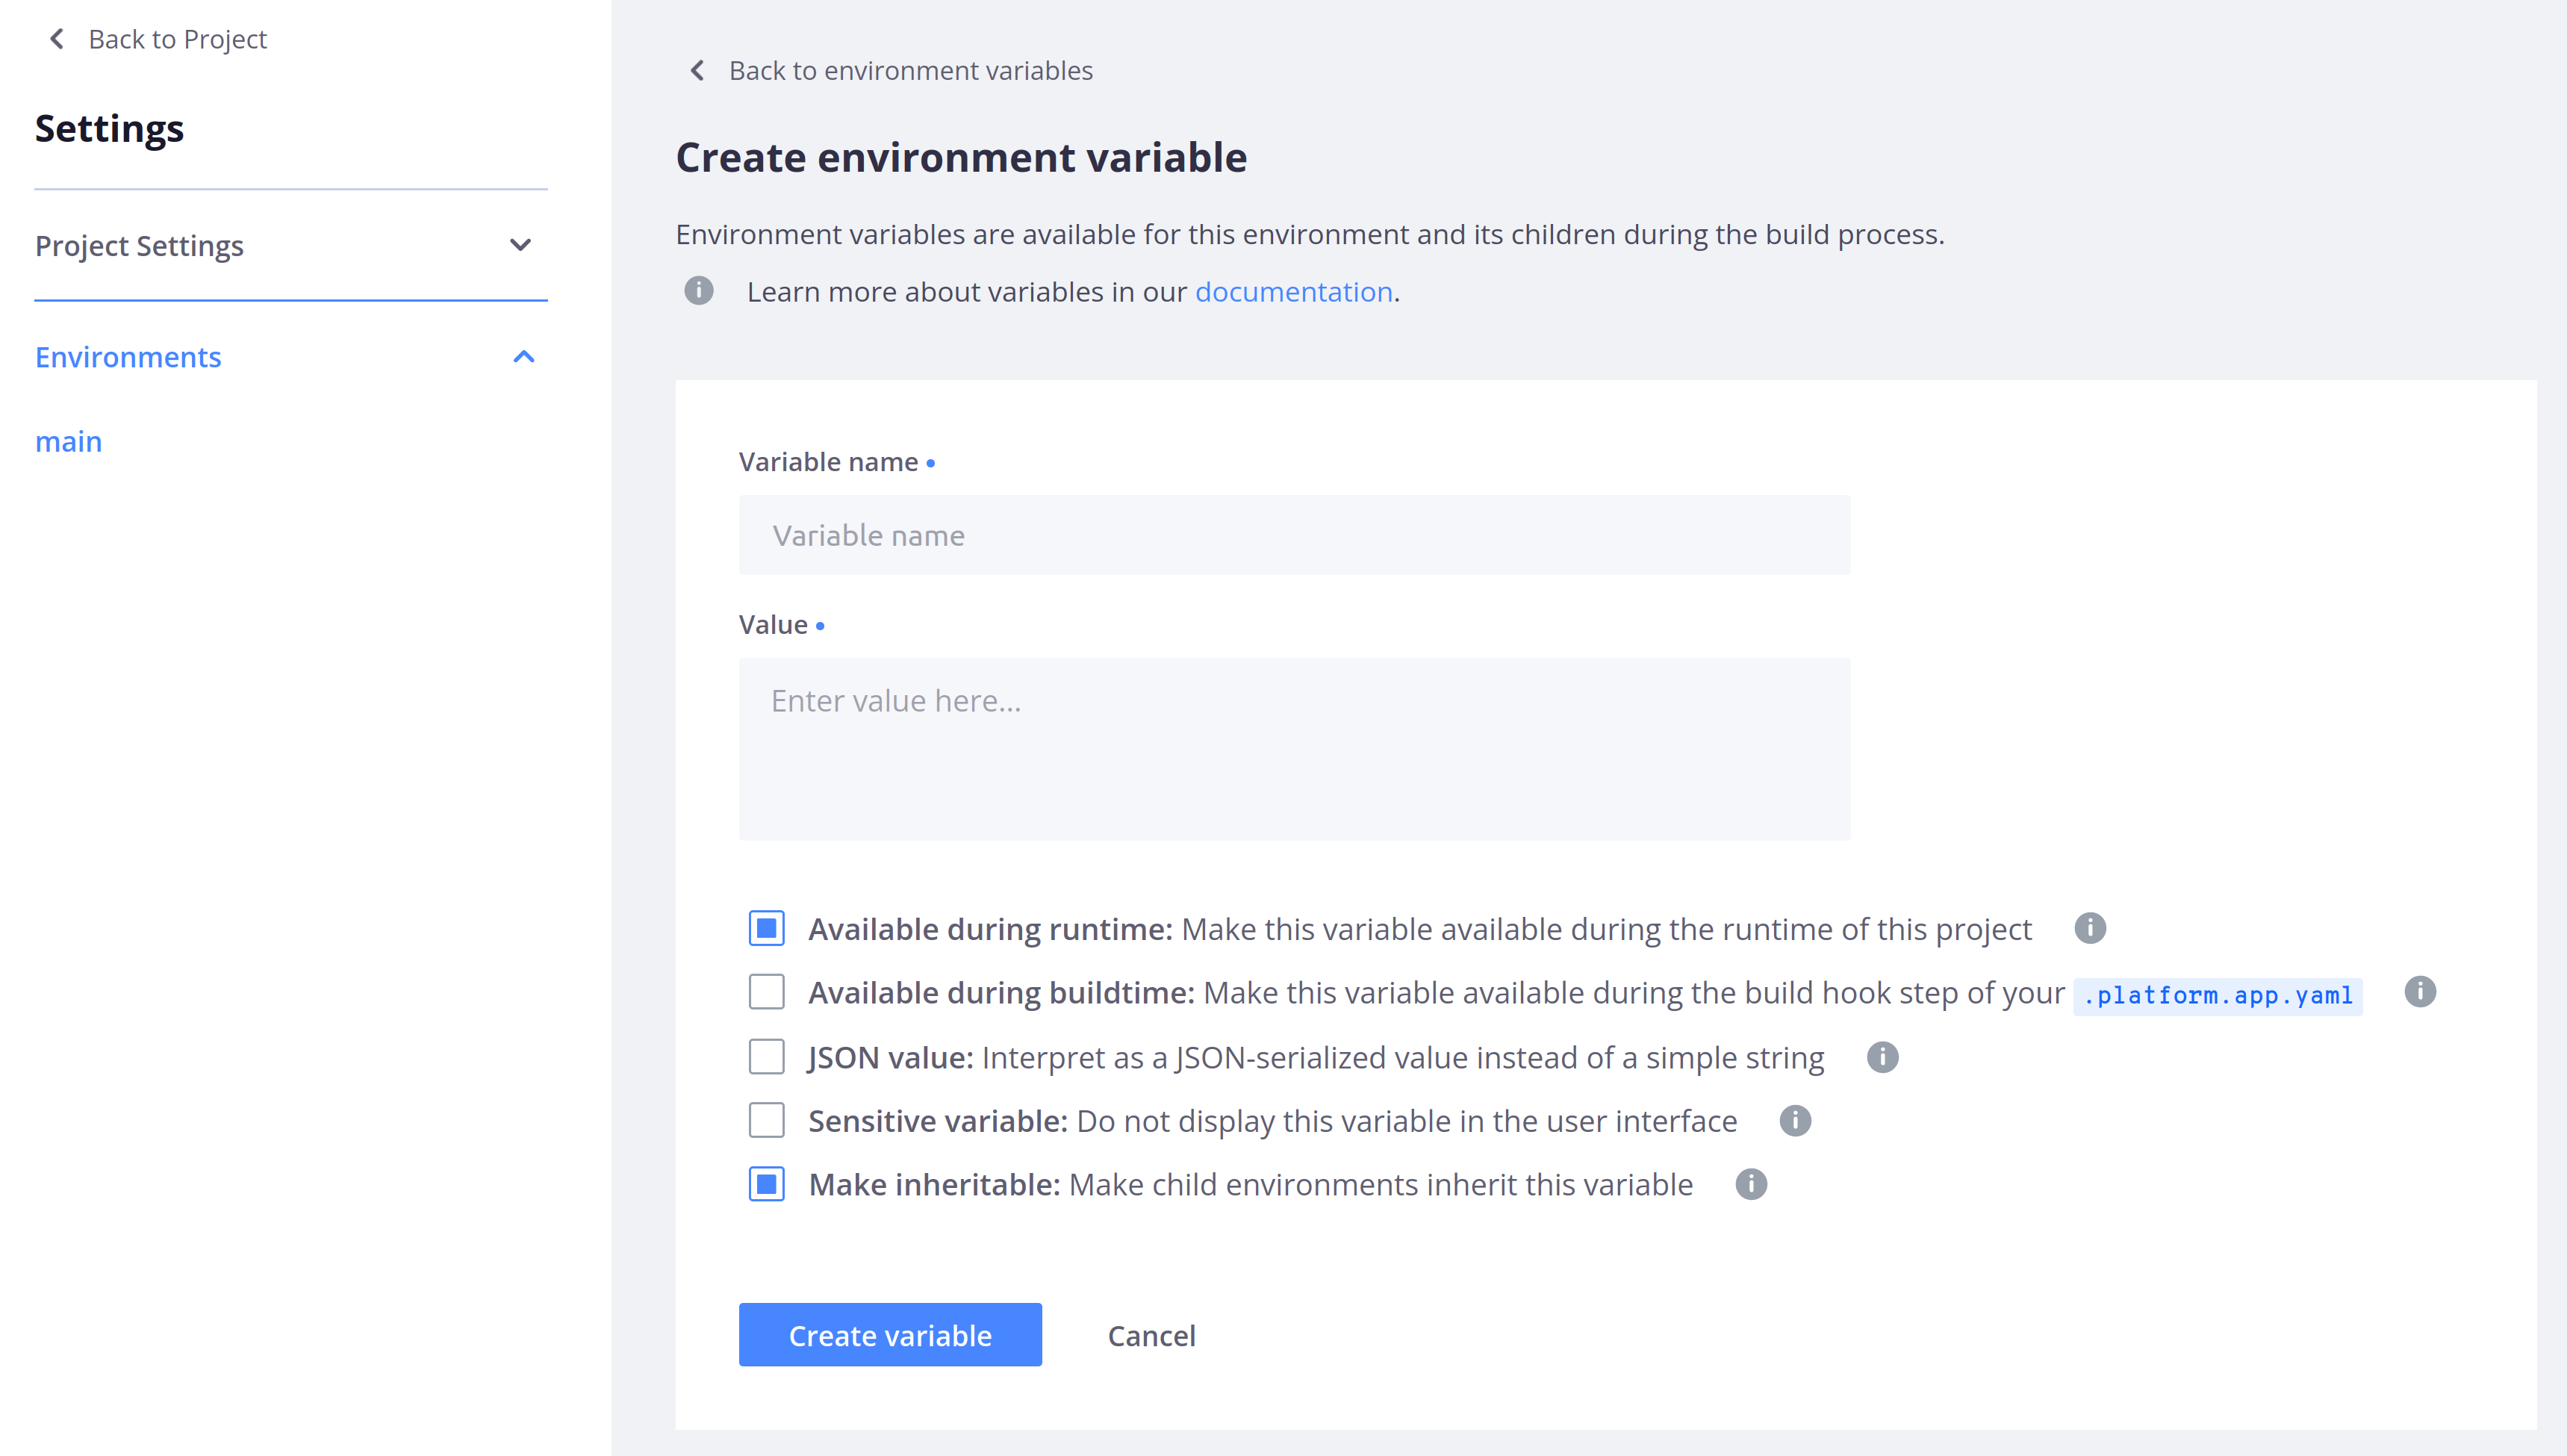Click the info icon beside Sensitive variable

[1795, 1121]
